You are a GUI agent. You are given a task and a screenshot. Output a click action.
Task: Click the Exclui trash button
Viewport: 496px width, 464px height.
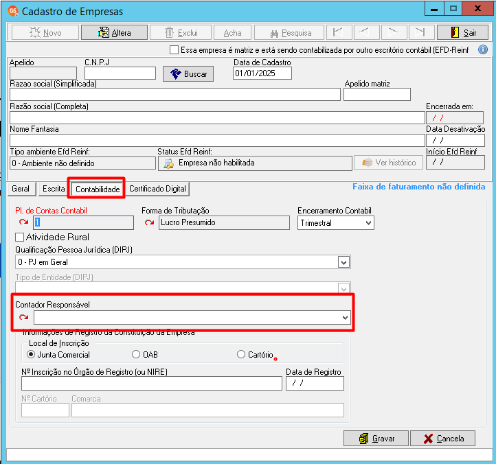[x=181, y=32]
